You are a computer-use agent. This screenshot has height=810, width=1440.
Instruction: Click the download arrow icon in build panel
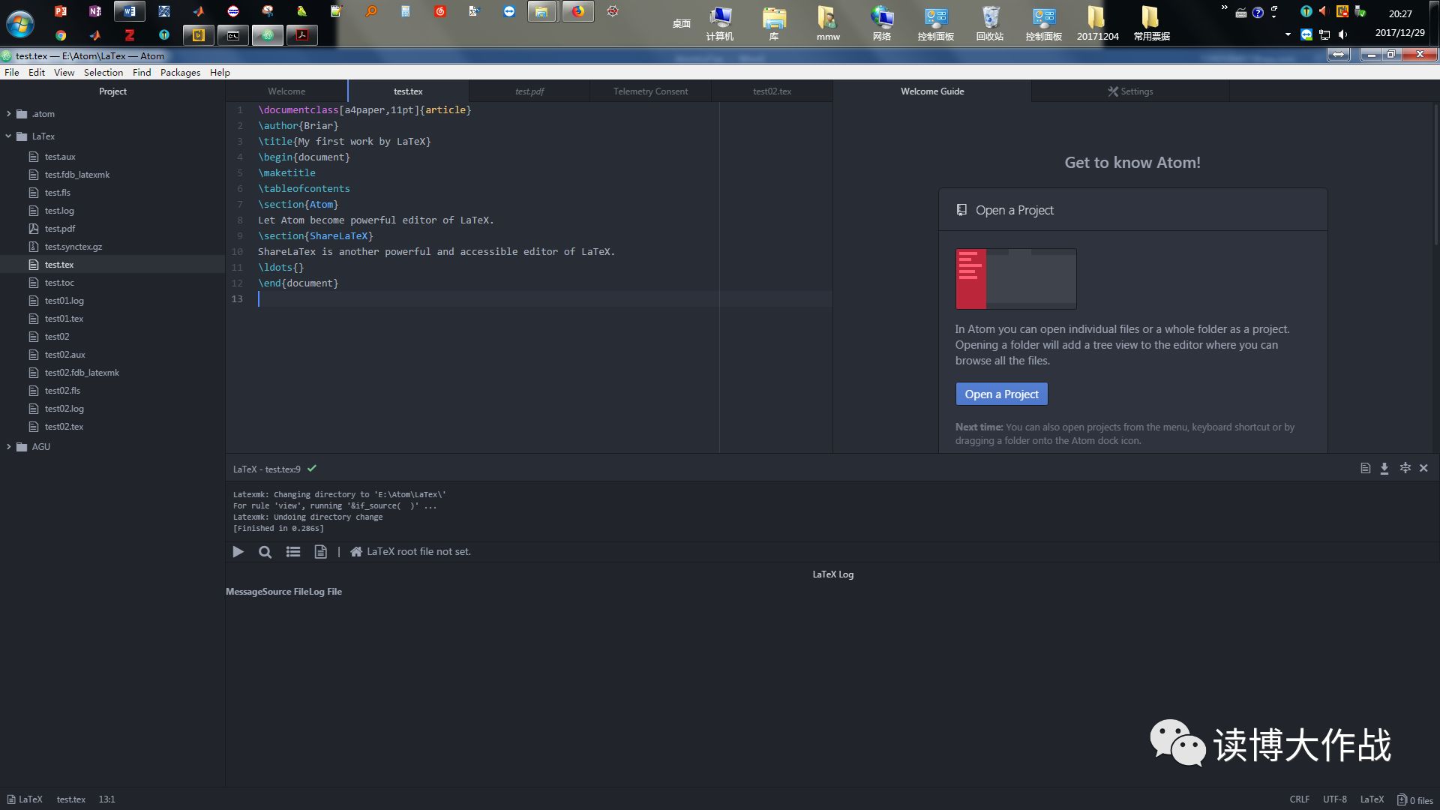(1384, 468)
